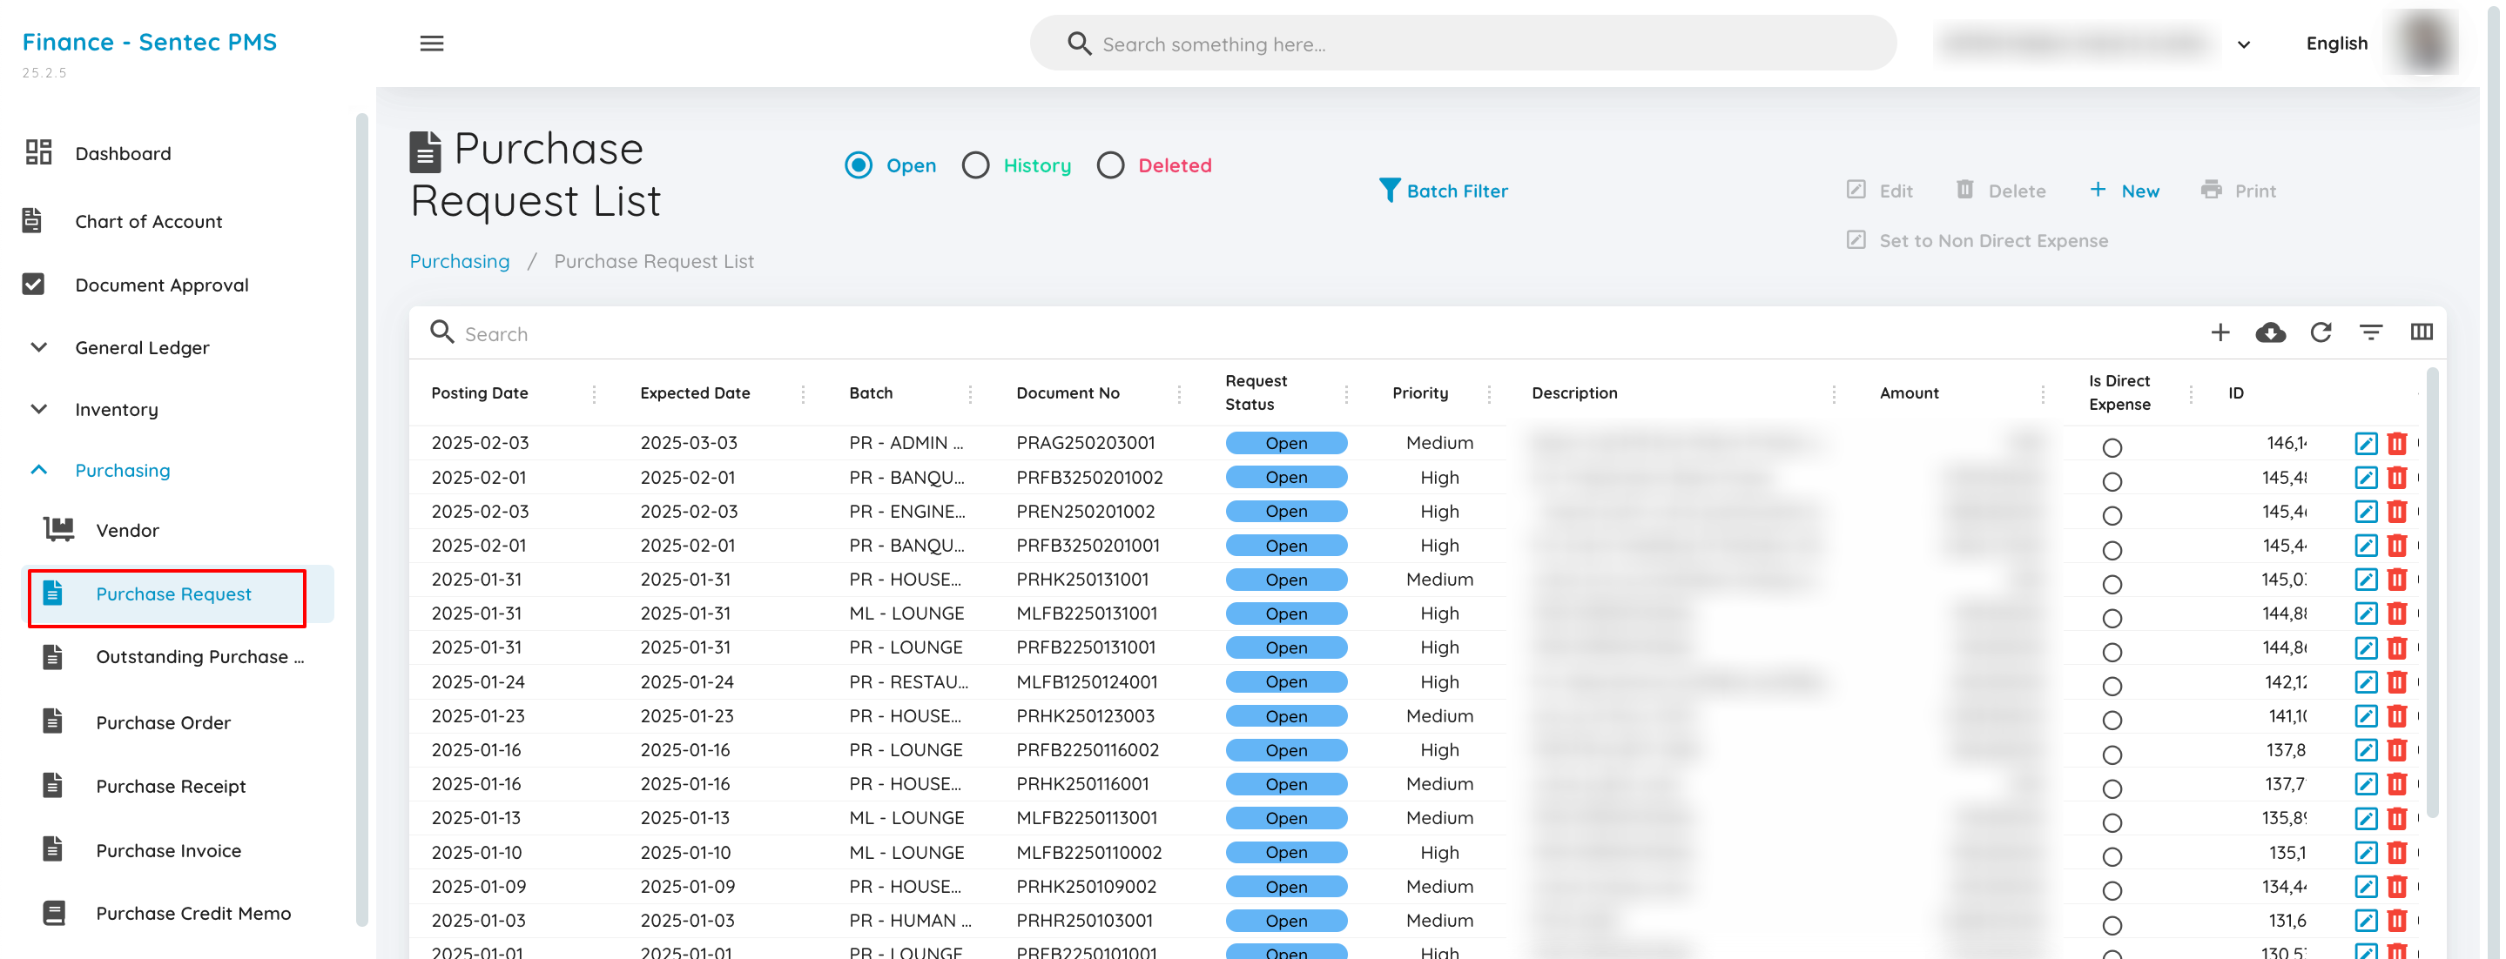Image resolution: width=2506 pixels, height=959 pixels.
Task: Open the column chooser icon
Action: (x=2422, y=332)
